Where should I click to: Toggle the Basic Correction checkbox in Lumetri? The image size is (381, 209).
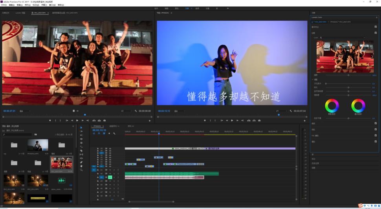pos(376,27)
